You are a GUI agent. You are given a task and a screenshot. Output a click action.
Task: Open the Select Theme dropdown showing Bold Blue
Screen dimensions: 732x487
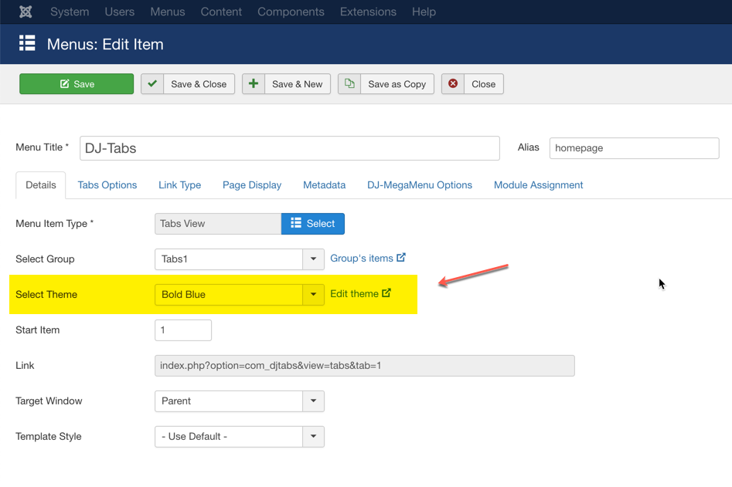[240, 295]
